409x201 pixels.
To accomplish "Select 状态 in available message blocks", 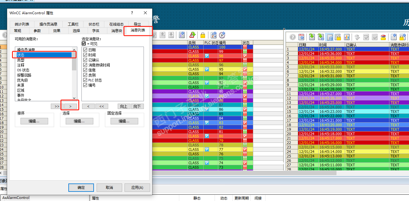I will coord(44,55).
